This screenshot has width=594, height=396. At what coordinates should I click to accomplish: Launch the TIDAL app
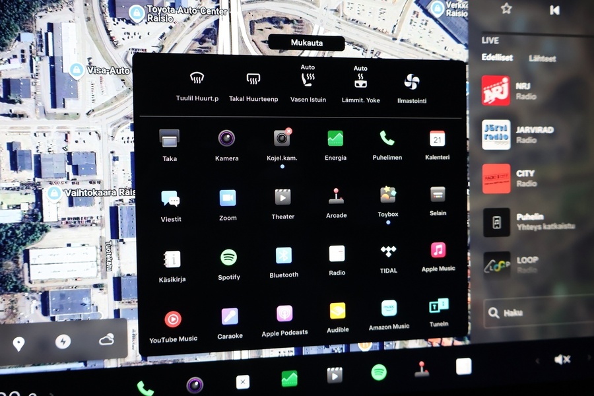[x=388, y=251]
